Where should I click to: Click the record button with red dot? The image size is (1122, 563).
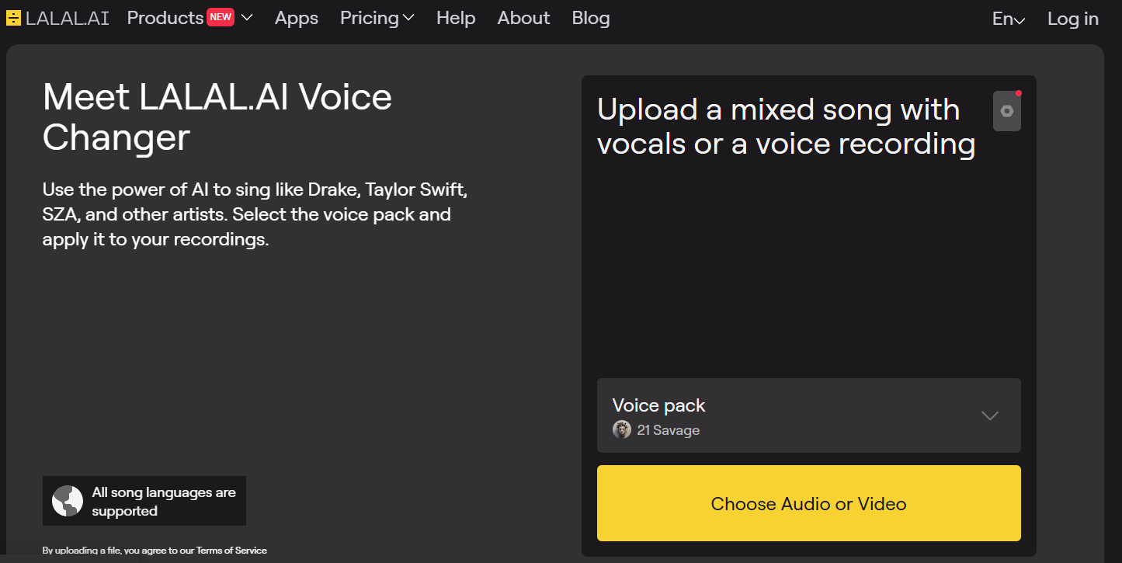pos(1006,111)
